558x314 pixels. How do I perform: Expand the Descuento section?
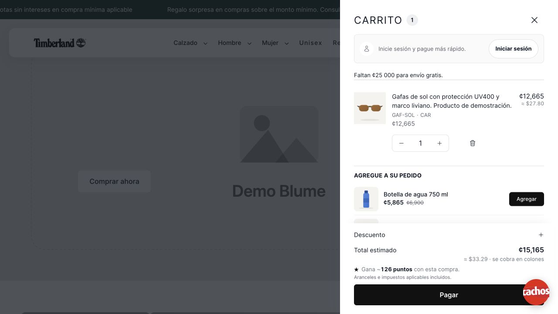point(449,235)
